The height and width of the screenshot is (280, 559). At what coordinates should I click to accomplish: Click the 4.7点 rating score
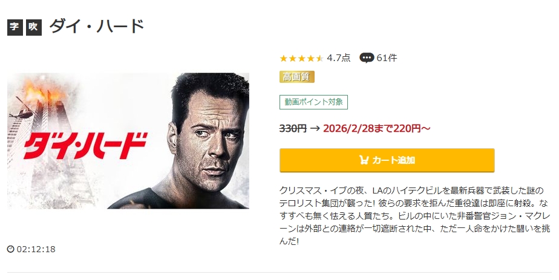coord(338,58)
